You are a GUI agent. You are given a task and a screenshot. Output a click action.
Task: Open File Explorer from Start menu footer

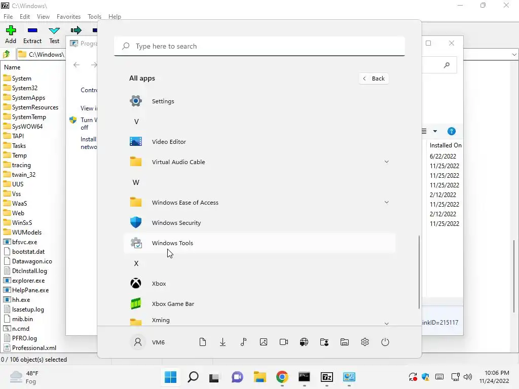tap(345, 342)
